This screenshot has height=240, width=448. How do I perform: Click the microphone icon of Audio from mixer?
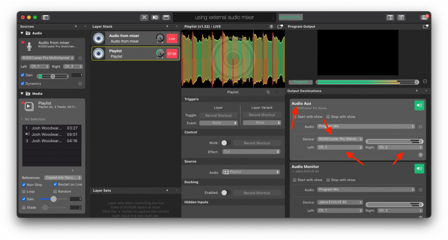point(29,46)
